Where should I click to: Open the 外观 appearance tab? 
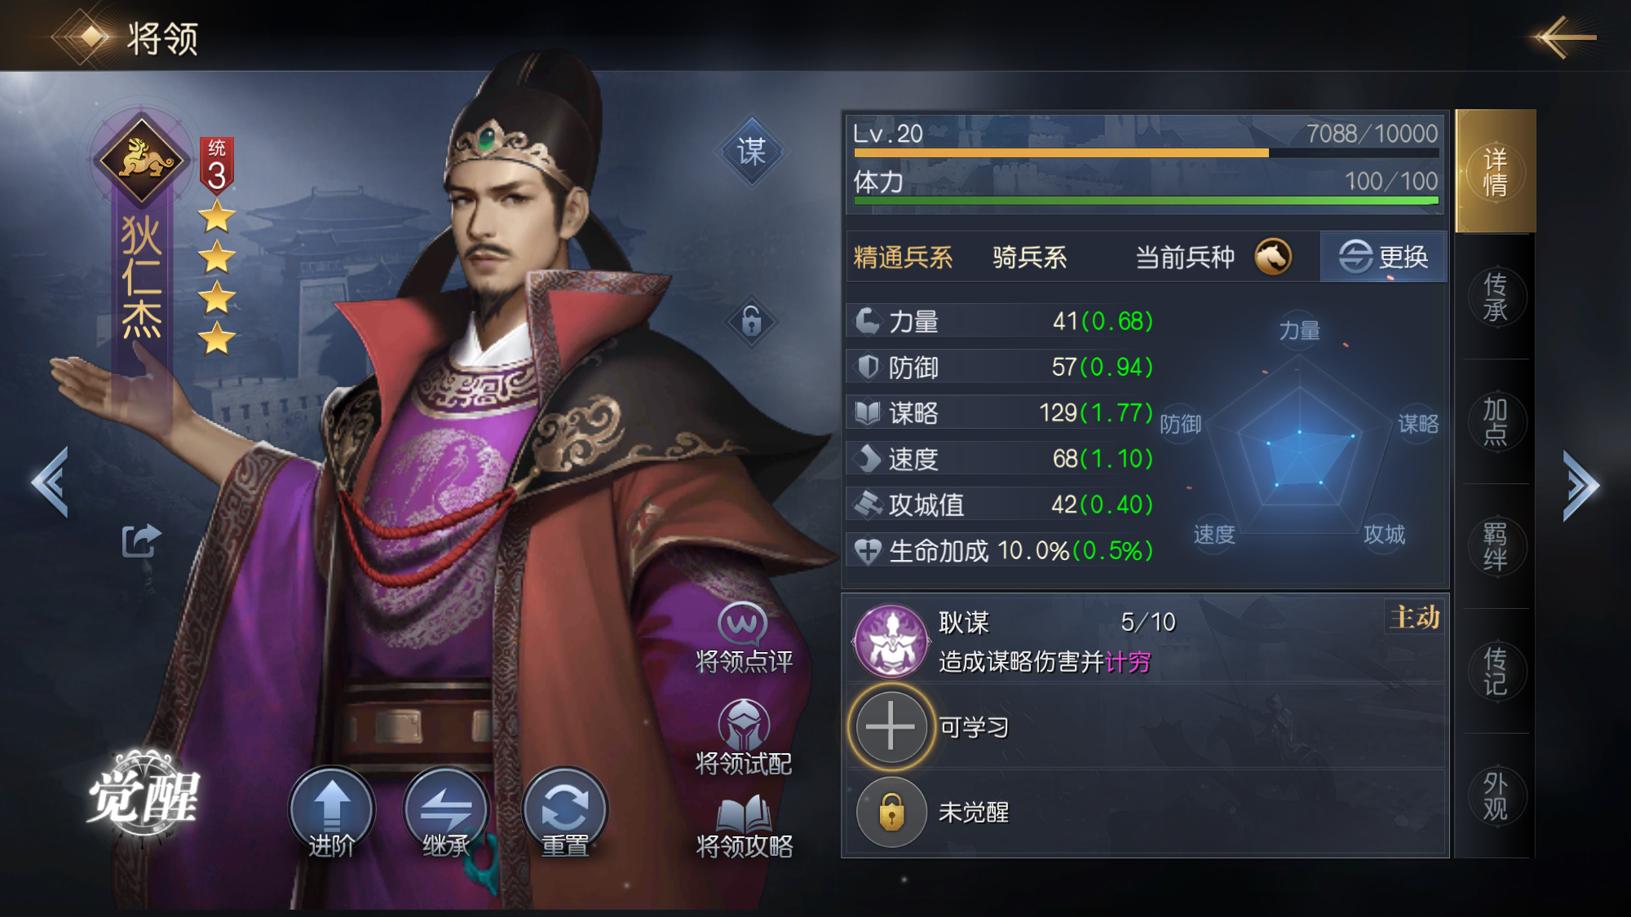click(x=1495, y=796)
